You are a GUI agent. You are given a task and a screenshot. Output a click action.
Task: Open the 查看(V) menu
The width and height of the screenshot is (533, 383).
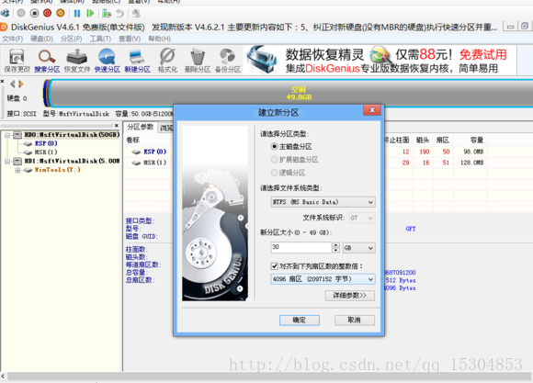[130, 39]
